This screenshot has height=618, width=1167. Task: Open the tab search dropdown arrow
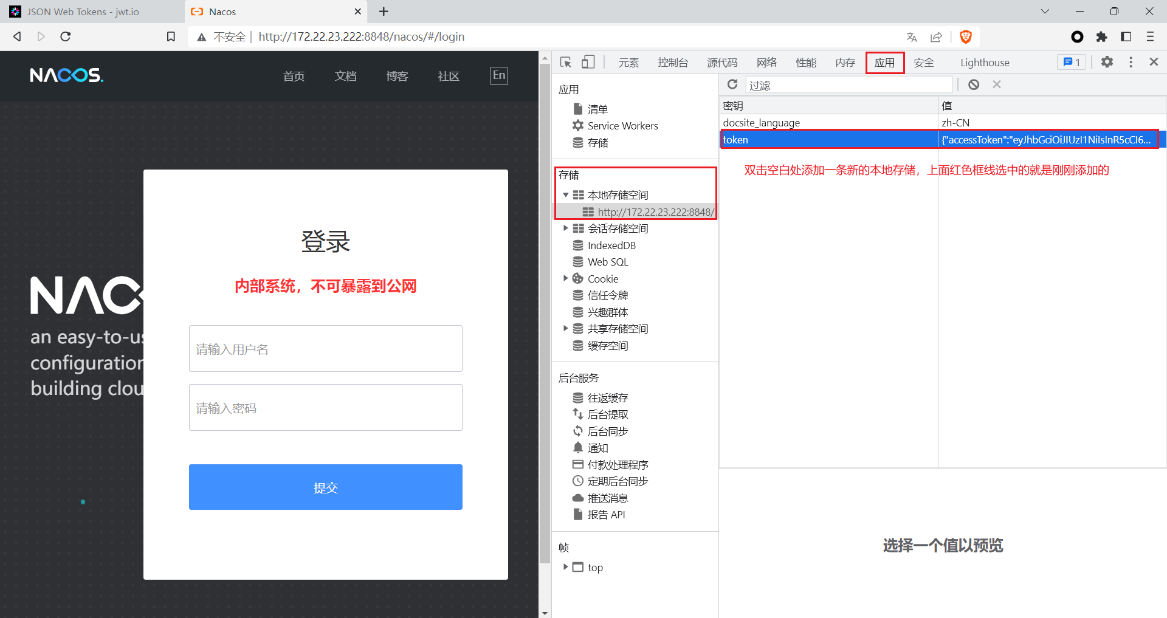click(1045, 12)
